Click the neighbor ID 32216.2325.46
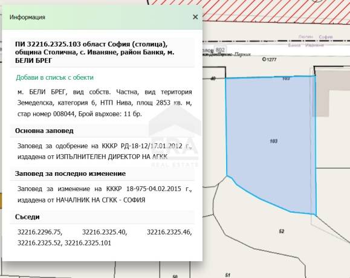350x278 pixels. click(169, 232)
